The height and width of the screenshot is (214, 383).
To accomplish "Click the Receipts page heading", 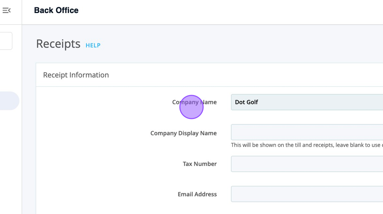I will coord(58,44).
